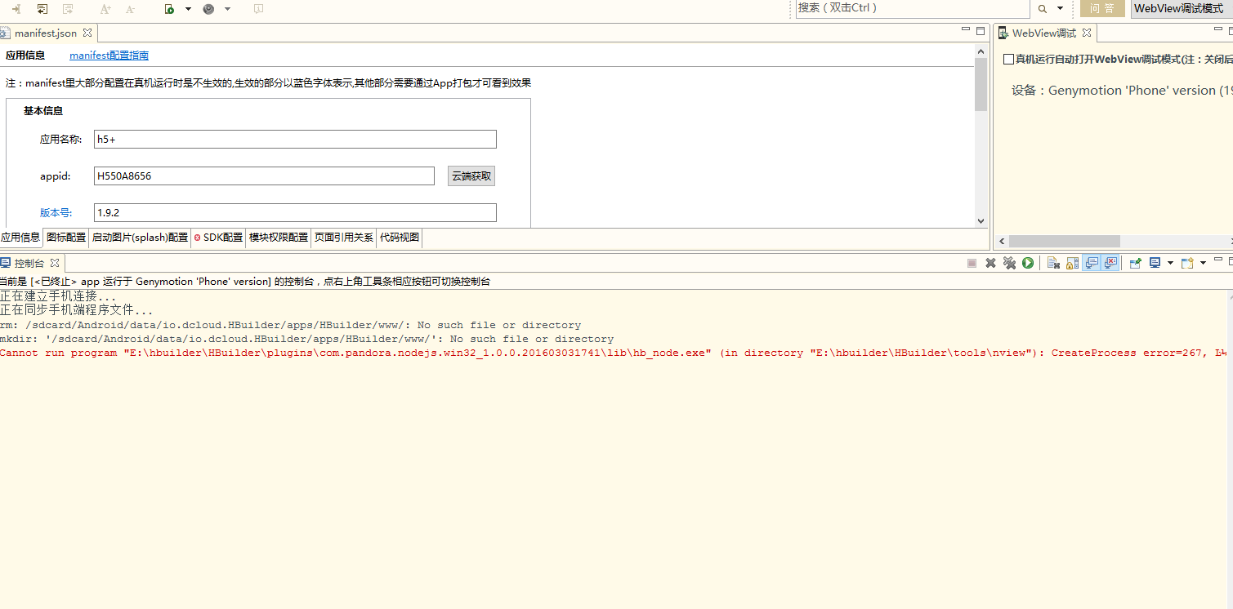1233x609 pixels.
Task: Toggle show console on standard output change
Action: click(1092, 263)
